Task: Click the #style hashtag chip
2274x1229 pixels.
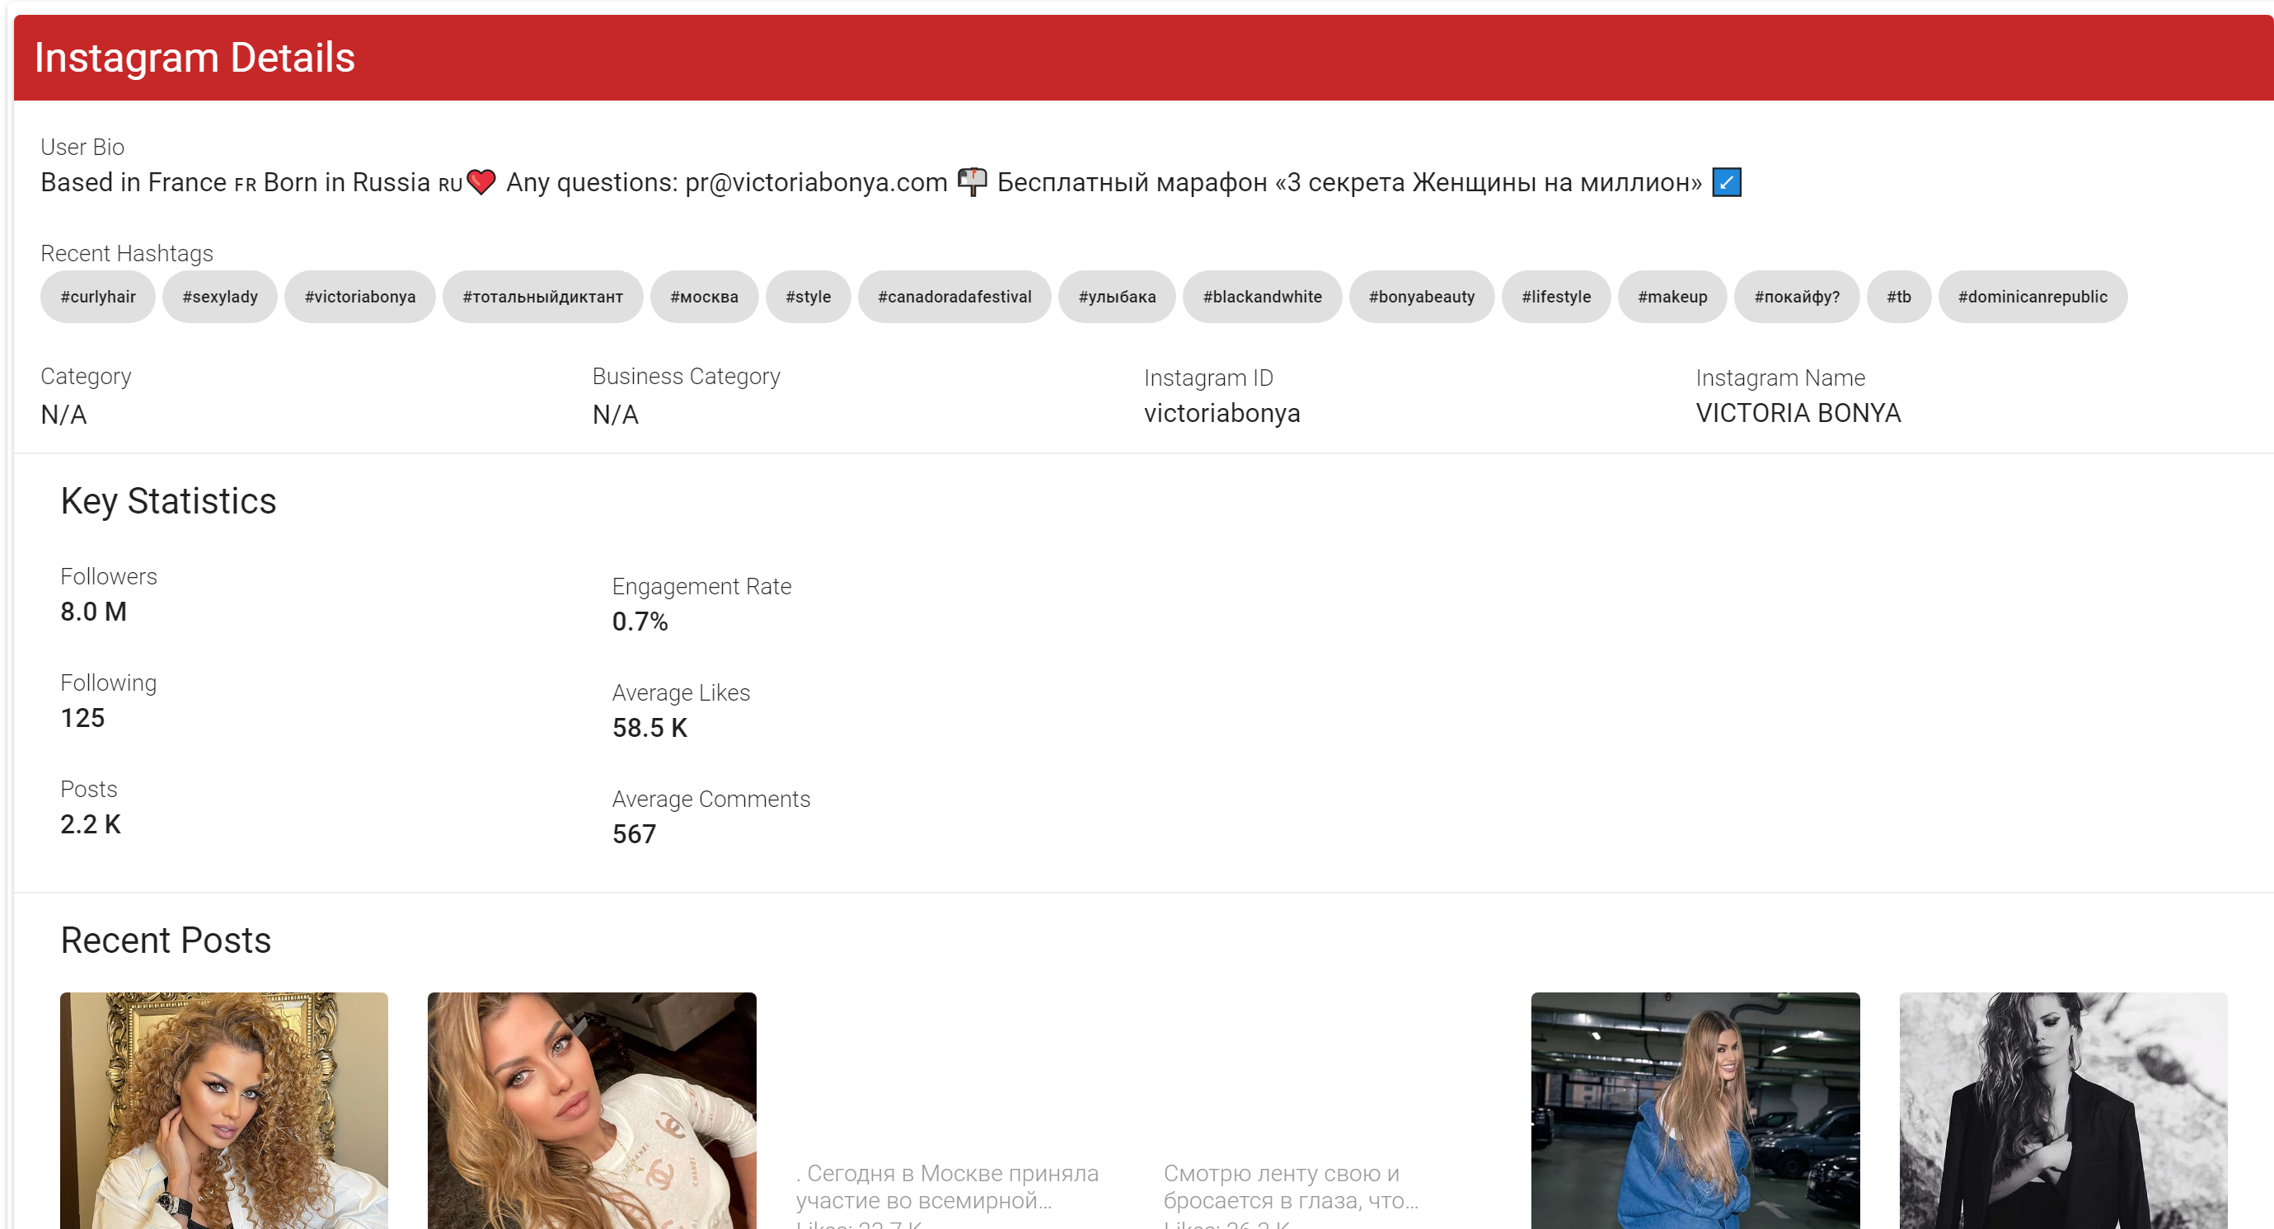Action: [x=809, y=297]
